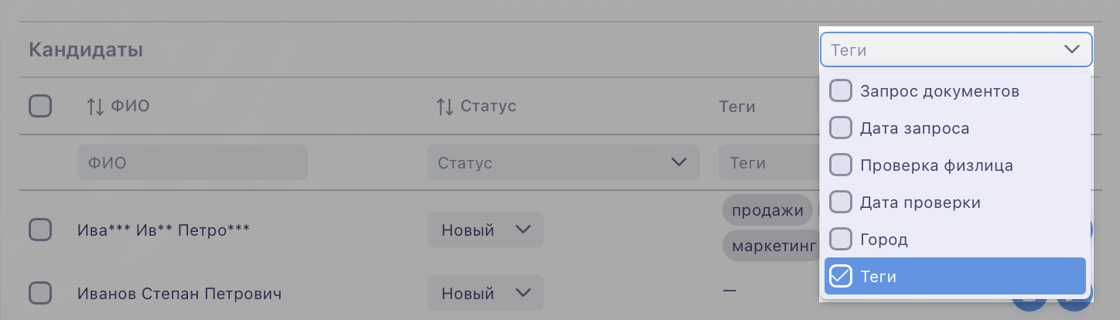
Task: Click chevron of the Теги column selector
Action: coord(1071,50)
